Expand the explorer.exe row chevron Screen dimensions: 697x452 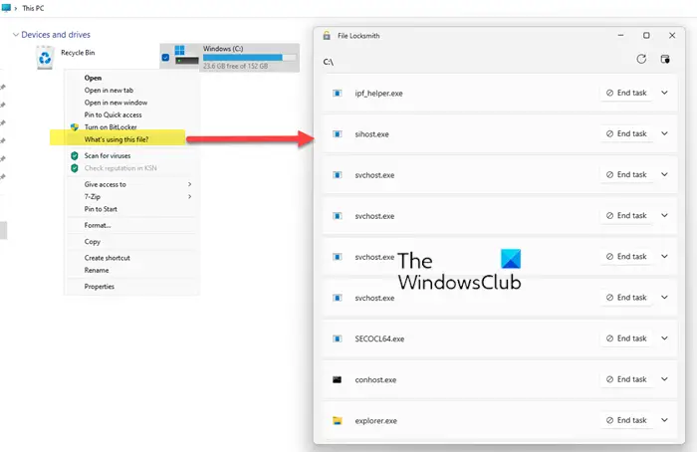click(x=664, y=420)
